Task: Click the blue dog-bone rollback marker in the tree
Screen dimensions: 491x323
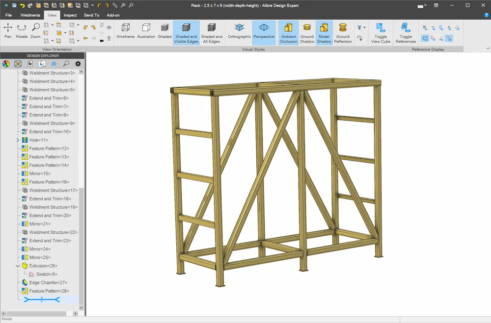Action: click(x=42, y=299)
